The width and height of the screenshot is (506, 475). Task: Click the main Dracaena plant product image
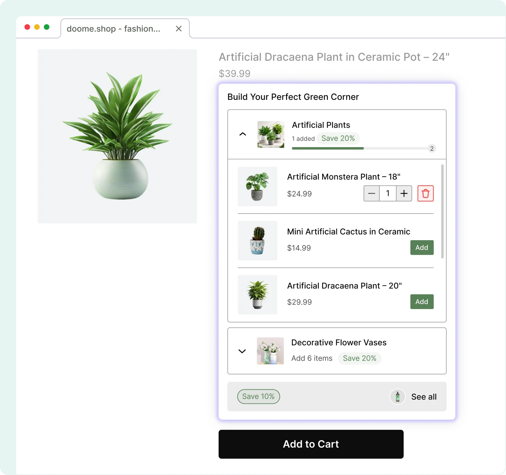117,136
